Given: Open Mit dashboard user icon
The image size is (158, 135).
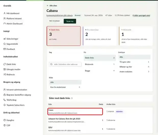Looking at the screenshot, I should [x=5, y=13].
